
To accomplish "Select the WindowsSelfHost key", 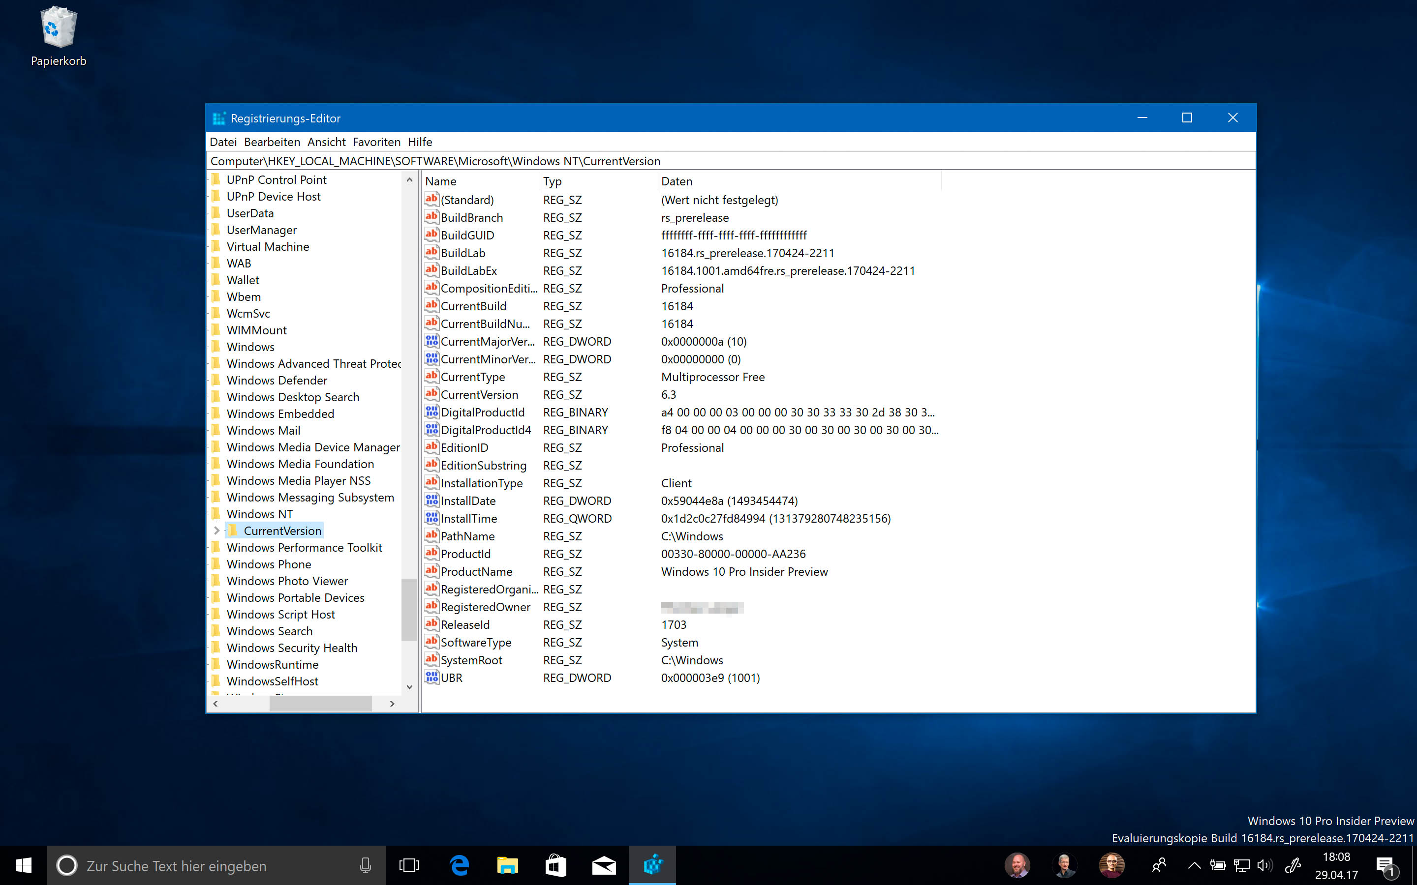I will click(x=272, y=681).
